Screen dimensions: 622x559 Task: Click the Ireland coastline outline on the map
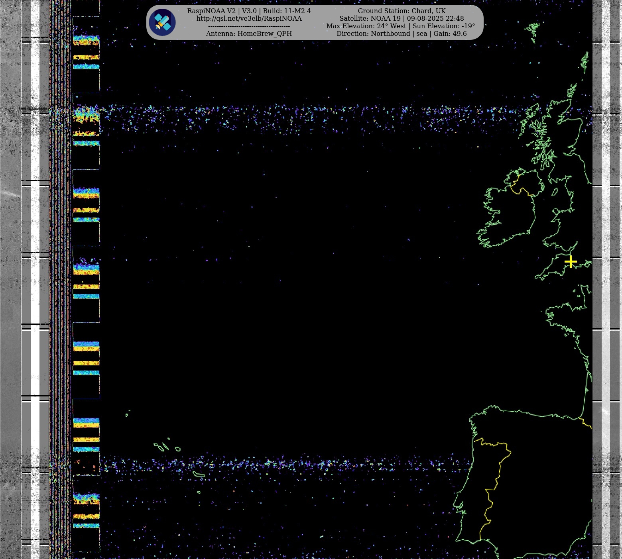coord(510,208)
